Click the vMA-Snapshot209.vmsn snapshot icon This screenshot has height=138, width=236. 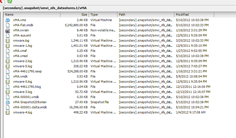point(8,102)
